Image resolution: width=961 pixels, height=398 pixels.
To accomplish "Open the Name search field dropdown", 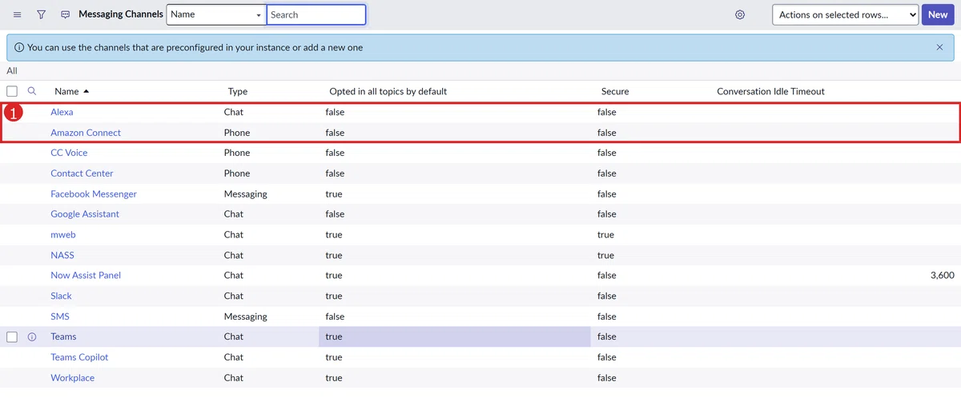I will click(216, 14).
